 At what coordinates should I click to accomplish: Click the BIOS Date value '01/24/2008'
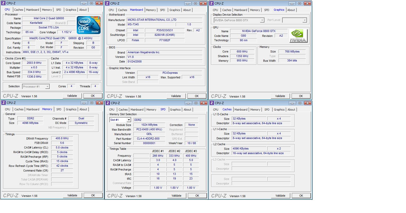click(x=165, y=61)
